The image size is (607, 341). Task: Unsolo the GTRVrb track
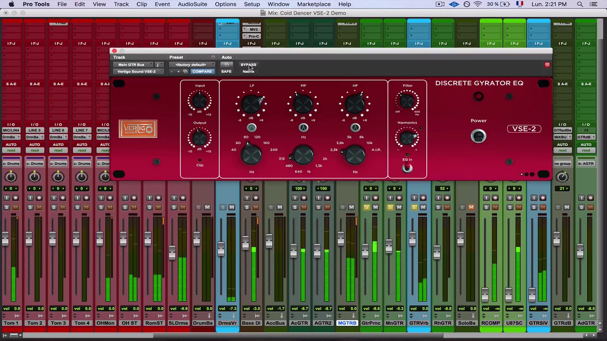point(414,207)
